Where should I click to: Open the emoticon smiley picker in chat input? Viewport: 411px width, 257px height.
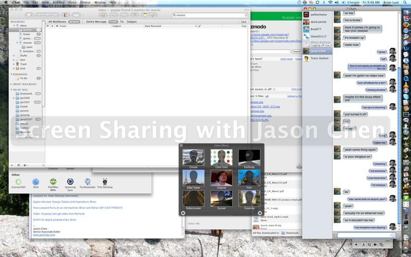click(393, 235)
